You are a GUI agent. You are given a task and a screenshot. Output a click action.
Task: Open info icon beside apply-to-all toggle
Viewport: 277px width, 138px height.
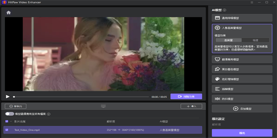[x=49, y=114]
